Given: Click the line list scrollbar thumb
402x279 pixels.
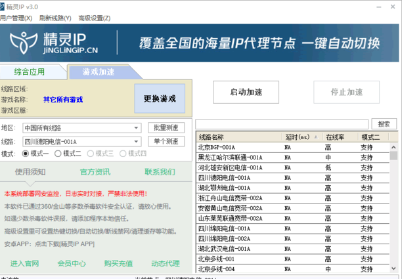Looking at the screenshot, I should pyautogui.click(x=393, y=156).
